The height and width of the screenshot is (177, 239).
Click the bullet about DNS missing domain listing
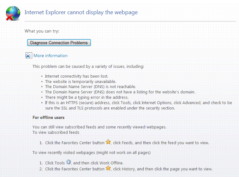pos(120,92)
